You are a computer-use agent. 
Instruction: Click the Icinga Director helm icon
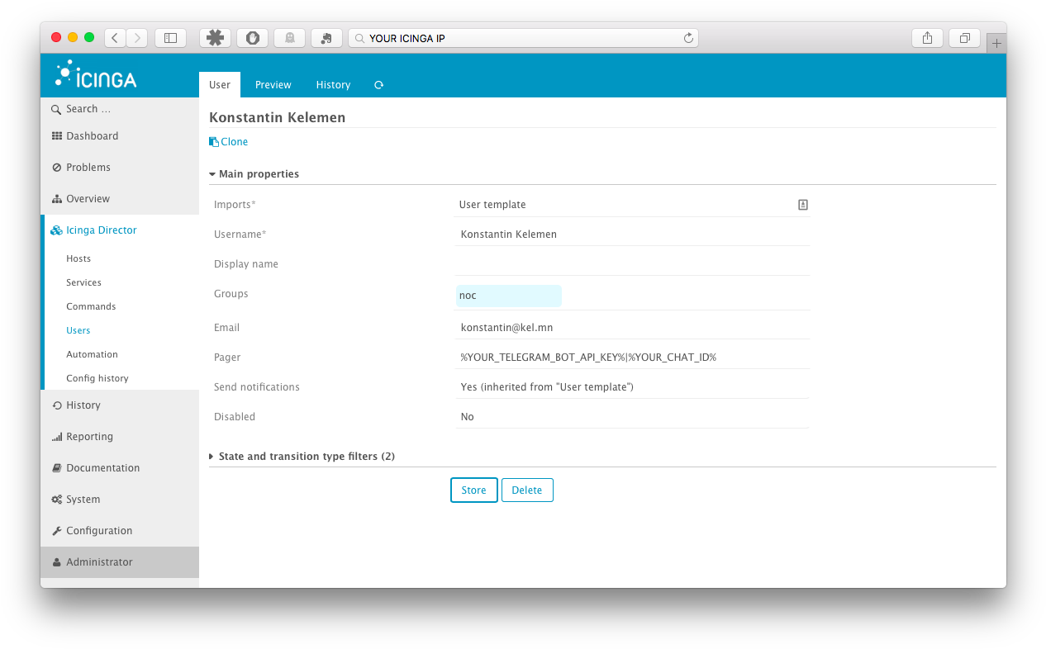coord(55,230)
